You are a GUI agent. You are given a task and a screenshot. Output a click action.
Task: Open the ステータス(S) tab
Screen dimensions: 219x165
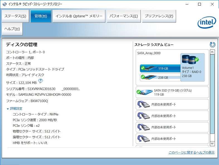point(15,16)
